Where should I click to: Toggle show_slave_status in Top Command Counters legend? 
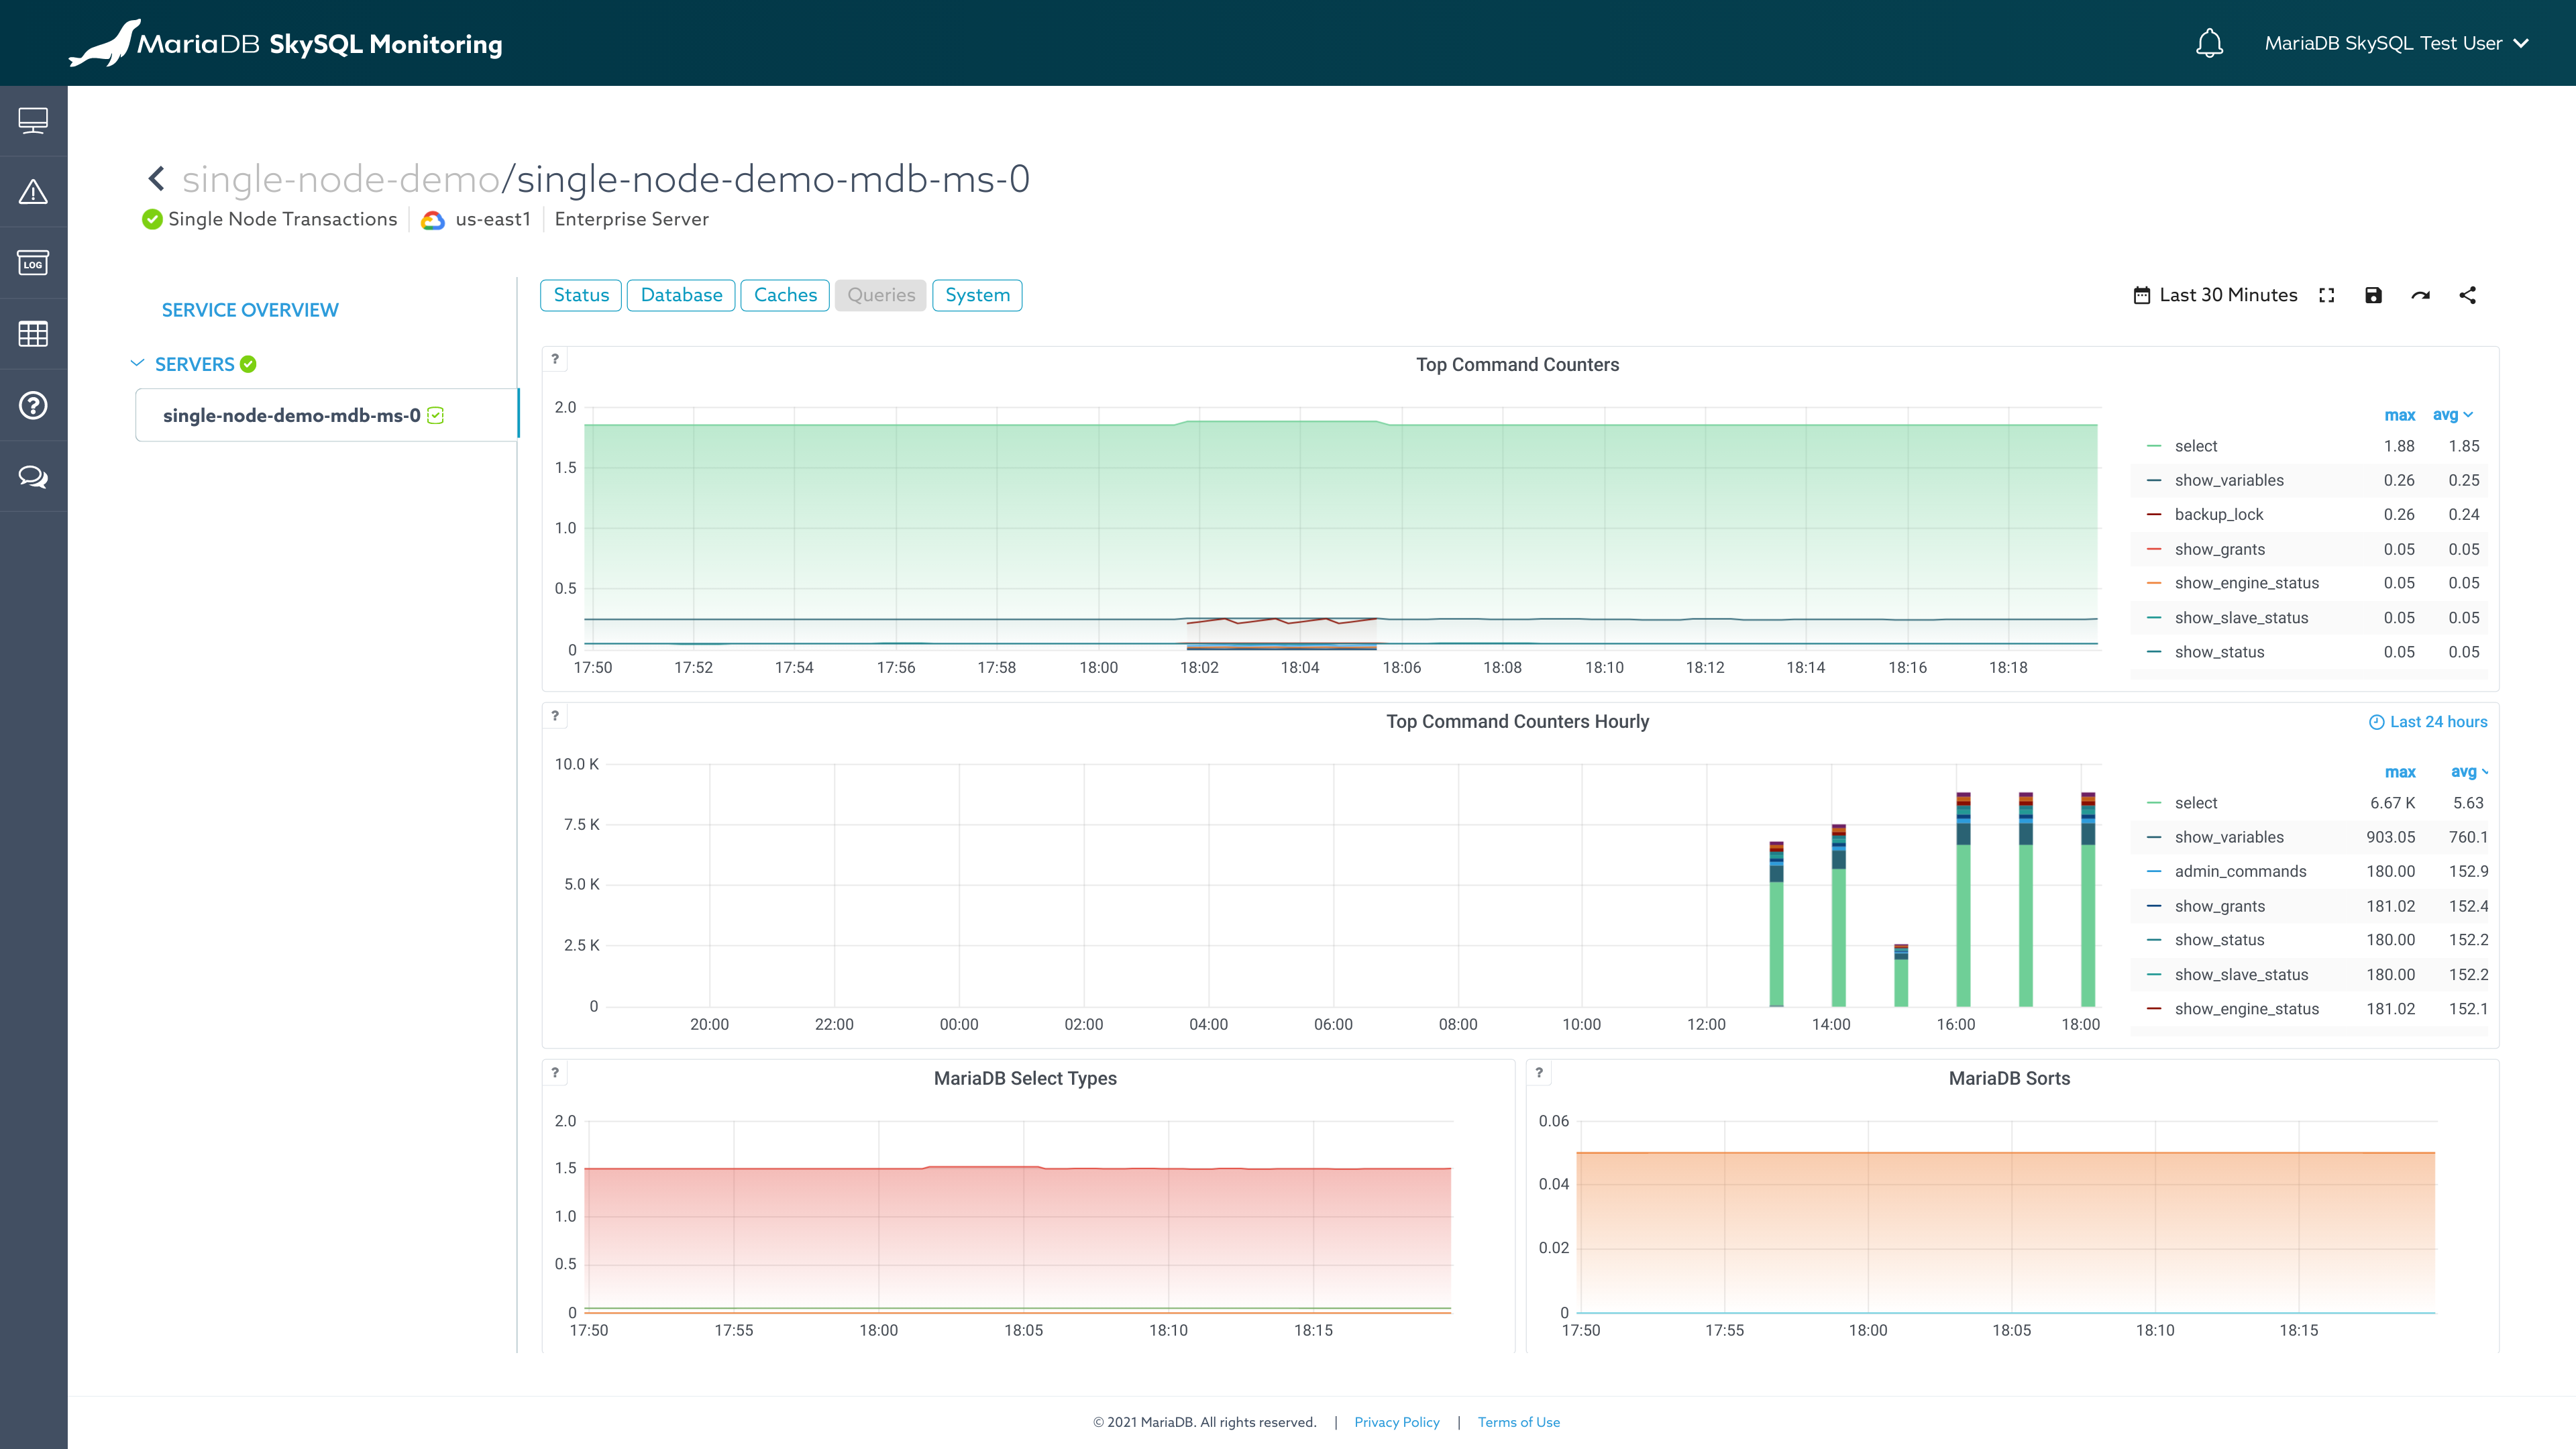coord(2241,618)
